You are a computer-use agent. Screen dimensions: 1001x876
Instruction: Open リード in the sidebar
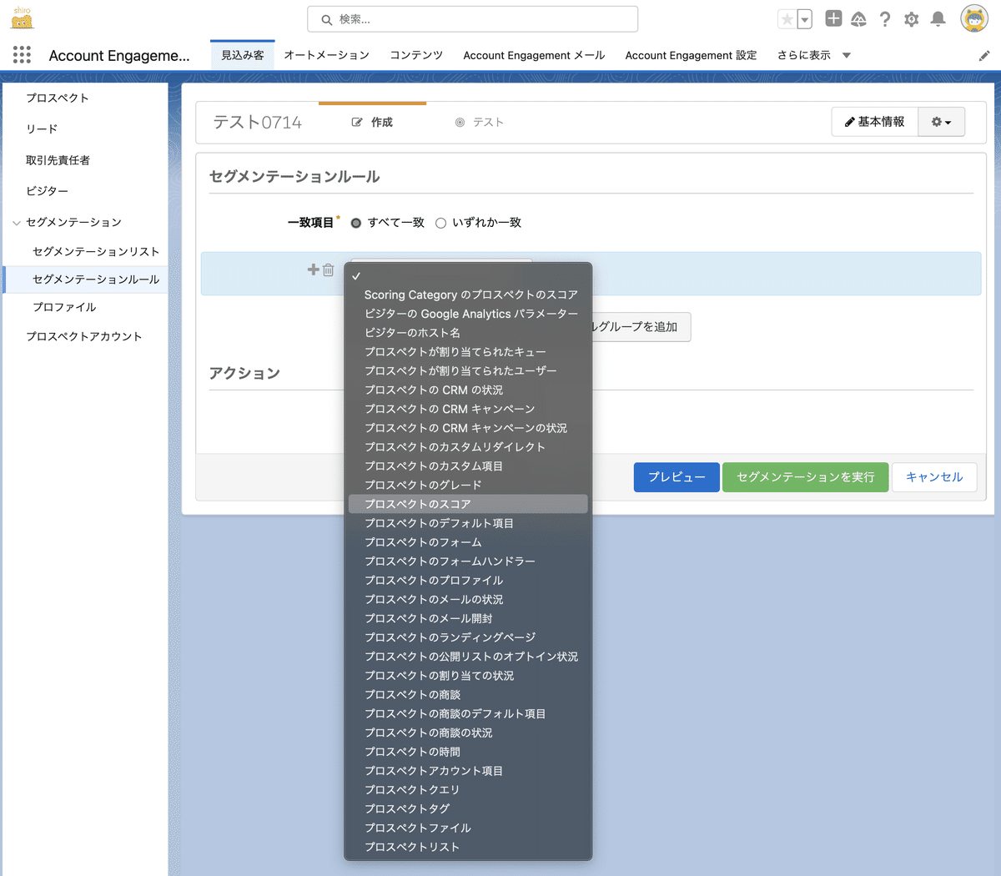click(42, 128)
